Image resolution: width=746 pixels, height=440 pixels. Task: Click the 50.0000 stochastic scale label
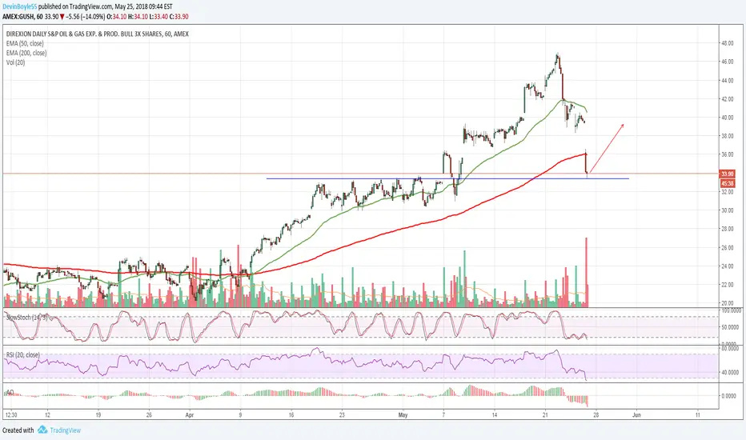coord(732,327)
